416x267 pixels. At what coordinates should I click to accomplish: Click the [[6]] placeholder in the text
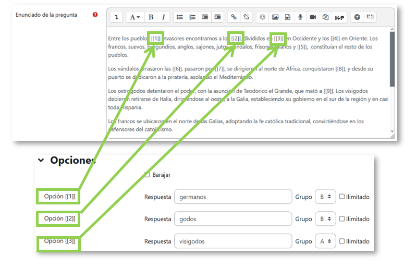click(x=177, y=69)
